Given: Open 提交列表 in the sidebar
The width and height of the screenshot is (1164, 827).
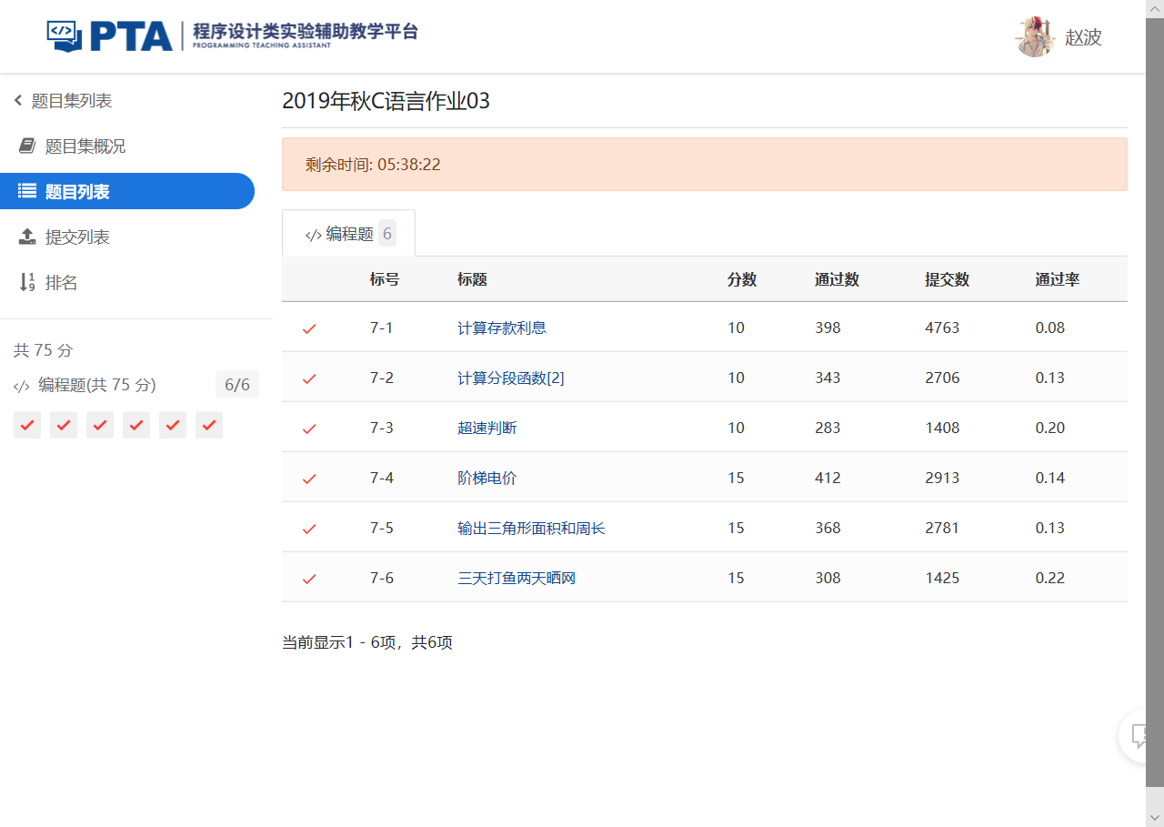Looking at the screenshot, I should pos(77,237).
